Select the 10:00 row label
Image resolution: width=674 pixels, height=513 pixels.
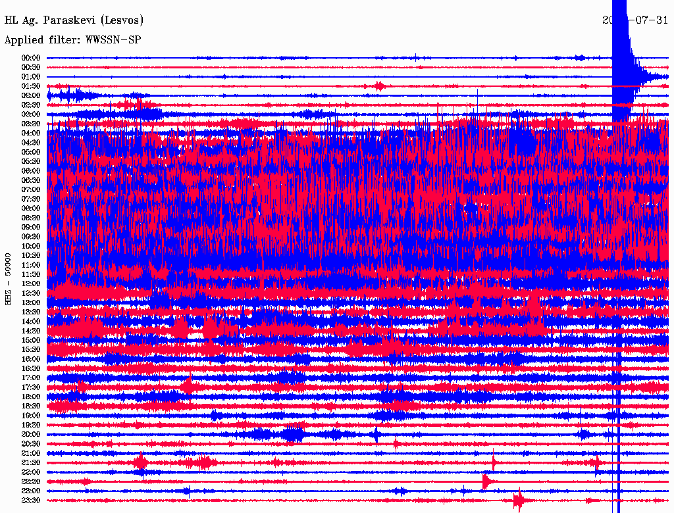click(31, 246)
